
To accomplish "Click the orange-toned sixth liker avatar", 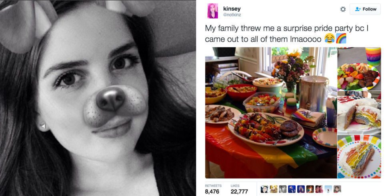I will [x=310, y=189].
